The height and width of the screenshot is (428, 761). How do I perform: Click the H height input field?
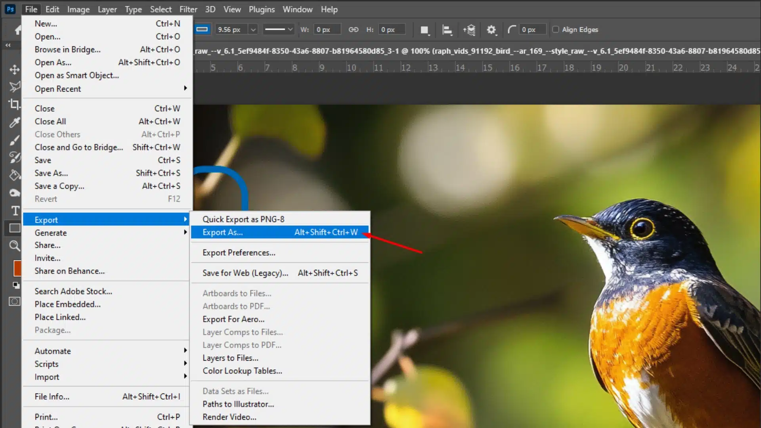[x=392, y=30]
